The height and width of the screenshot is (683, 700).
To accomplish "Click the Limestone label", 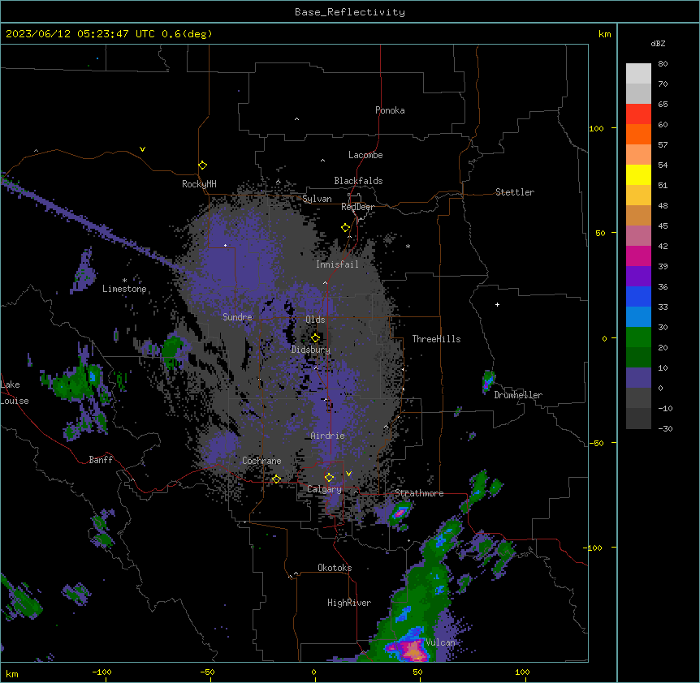I will pos(124,289).
